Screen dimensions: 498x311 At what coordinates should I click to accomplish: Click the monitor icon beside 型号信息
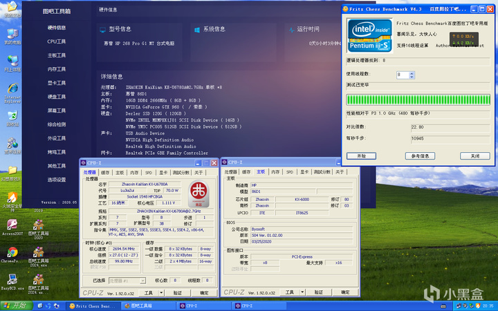[x=102, y=30]
